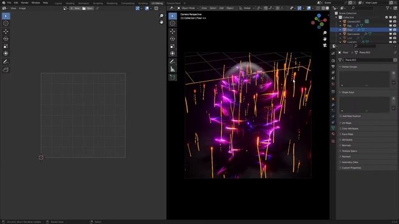Open the Render menu

pyautogui.click(x=25, y=2)
